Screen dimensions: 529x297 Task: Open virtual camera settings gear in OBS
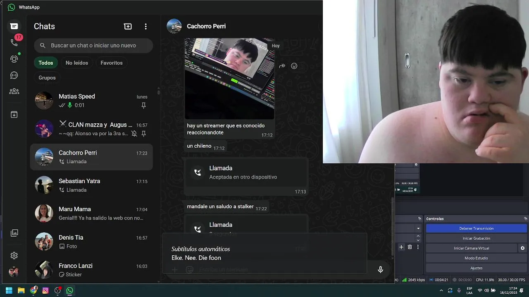tap(522, 248)
